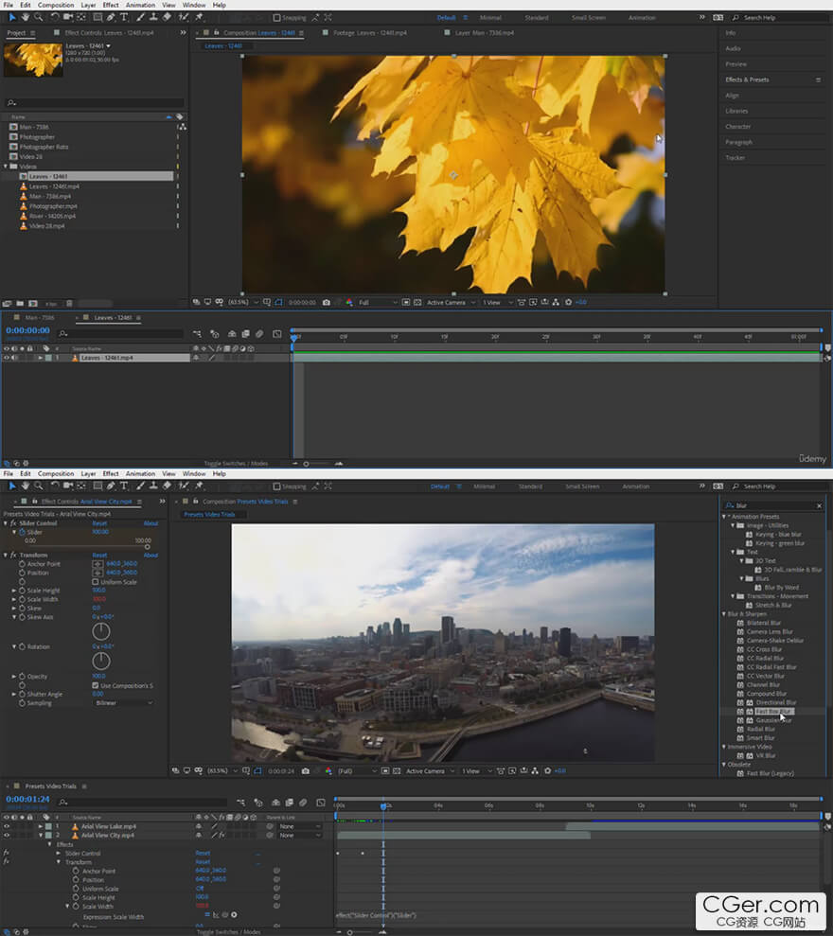Image resolution: width=833 pixels, height=936 pixels.
Task: Pick the Pan Behind tool in bottom window
Action: (81, 486)
